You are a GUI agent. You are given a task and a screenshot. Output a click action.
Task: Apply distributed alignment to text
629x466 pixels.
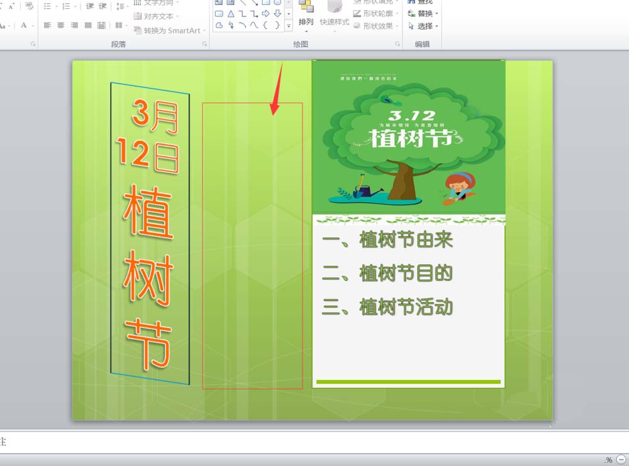(x=101, y=25)
